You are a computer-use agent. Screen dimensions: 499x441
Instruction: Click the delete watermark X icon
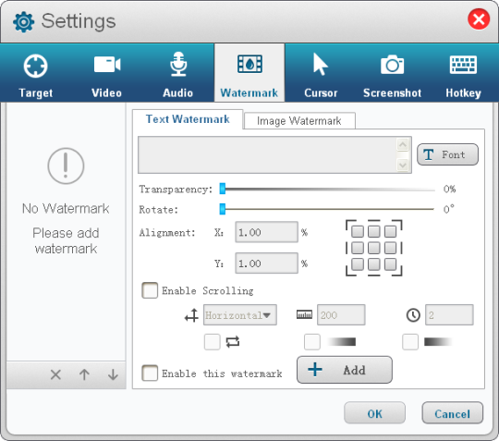coord(55,374)
